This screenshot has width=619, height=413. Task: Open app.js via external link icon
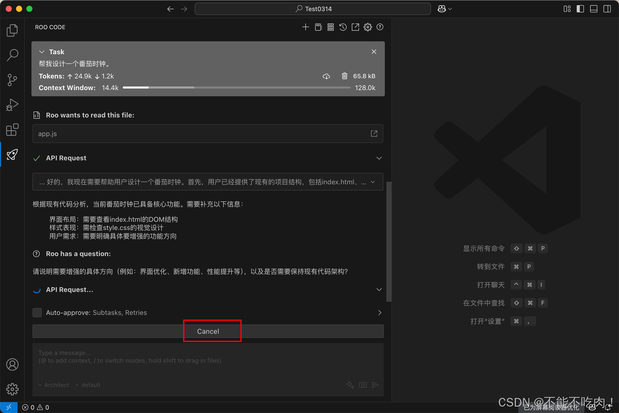tap(374, 134)
